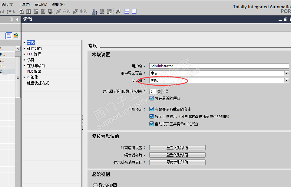Open the 选项(N) menu
Screen dimensions: 291x187
pos(7,5)
